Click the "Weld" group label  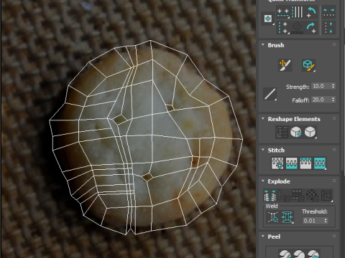click(272, 206)
